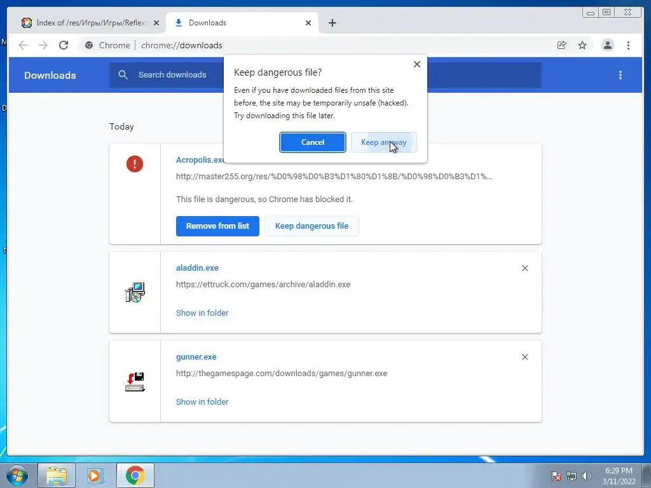Show aladdin.exe in folder

point(202,313)
